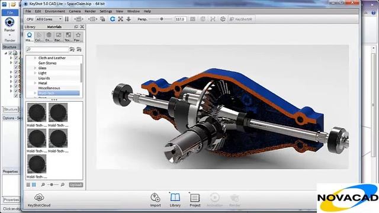Viewport: 379px width, 213px height.
Task: Select Miscellaneous in material list
Action: 49,88
